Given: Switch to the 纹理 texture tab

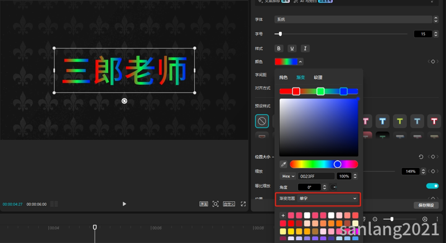Looking at the screenshot, I should click(x=318, y=77).
